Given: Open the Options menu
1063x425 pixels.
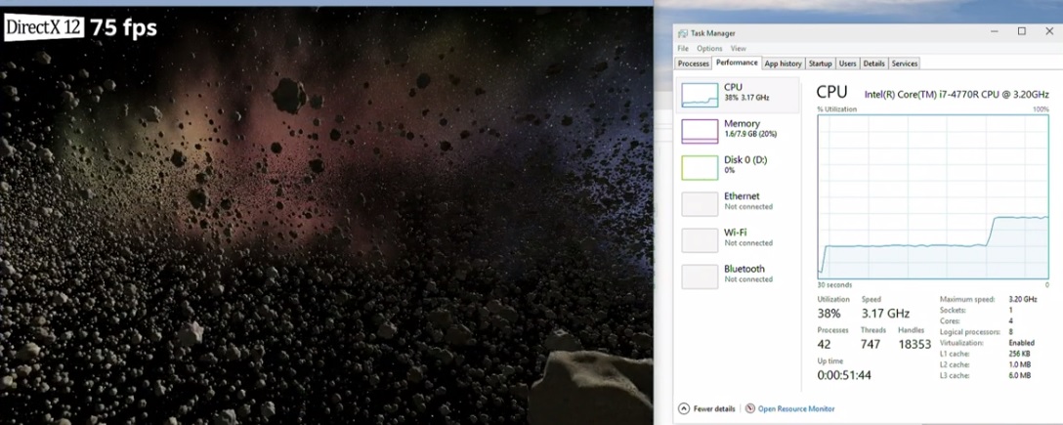Looking at the screenshot, I should tap(709, 48).
